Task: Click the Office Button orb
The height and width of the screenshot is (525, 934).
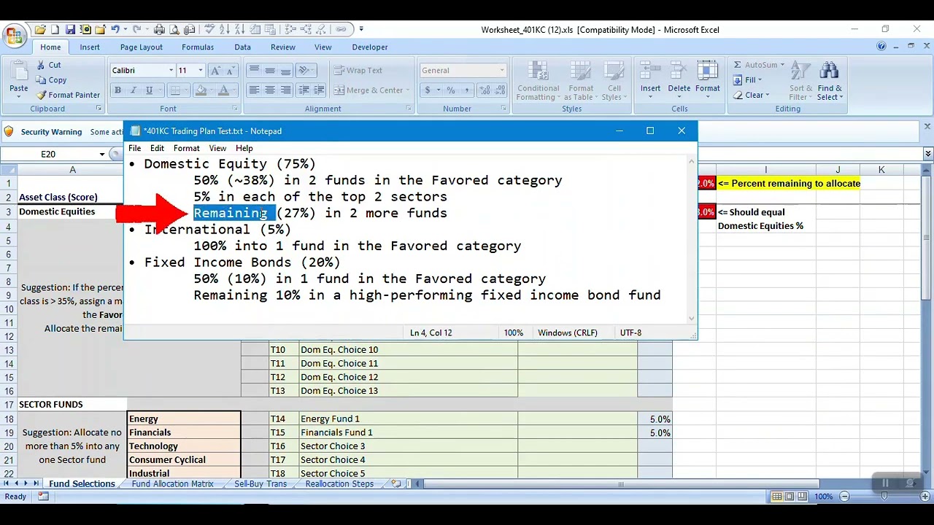Action: point(15,35)
